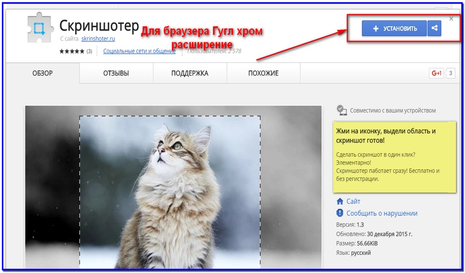Viewport: 465px width, 273px height.
Task: Switch to the Похожие tab
Action: tap(263, 73)
